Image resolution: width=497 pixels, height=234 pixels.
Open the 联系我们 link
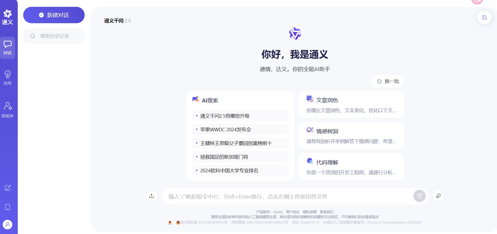click(x=327, y=212)
